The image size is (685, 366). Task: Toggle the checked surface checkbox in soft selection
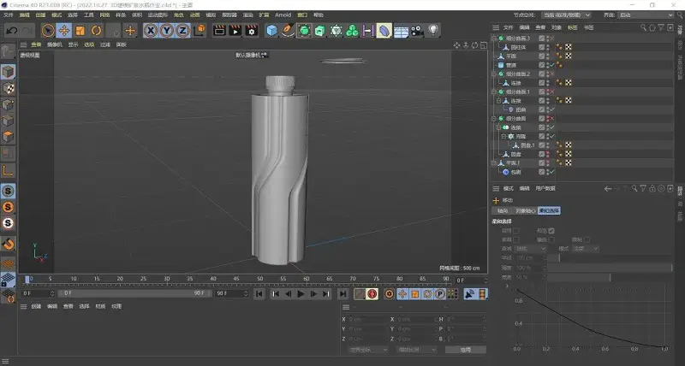click(x=551, y=231)
